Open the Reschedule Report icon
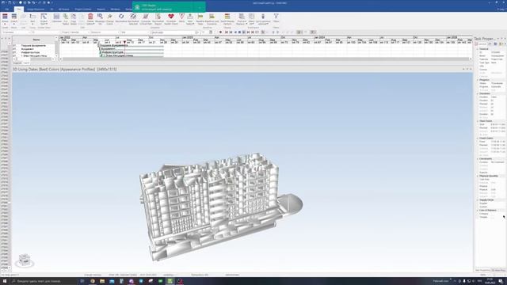This screenshot has height=285, width=507. 158,19
